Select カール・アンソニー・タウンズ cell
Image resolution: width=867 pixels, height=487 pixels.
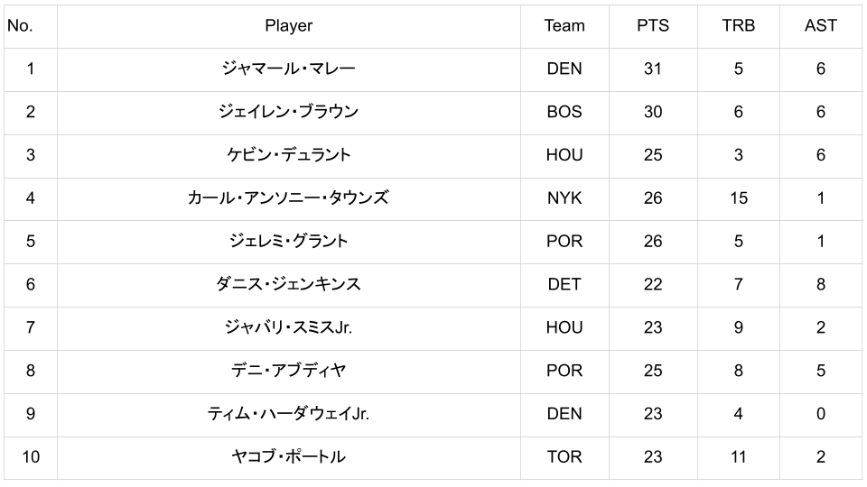pyautogui.click(x=288, y=198)
